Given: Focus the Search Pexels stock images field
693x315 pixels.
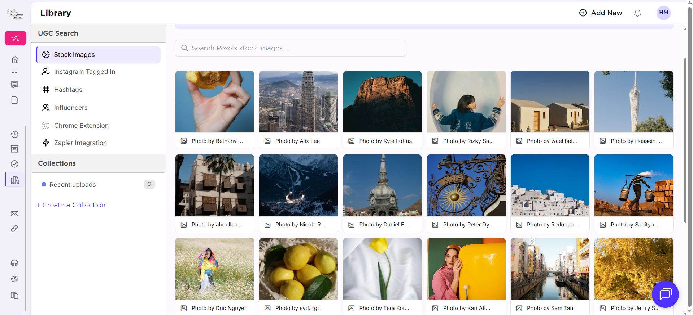Looking at the screenshot, I should pos(291,48).
